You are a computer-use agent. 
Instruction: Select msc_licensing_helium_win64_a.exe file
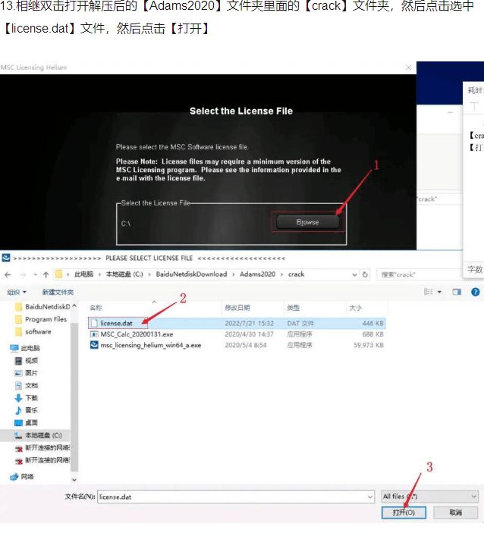point(151,345)
